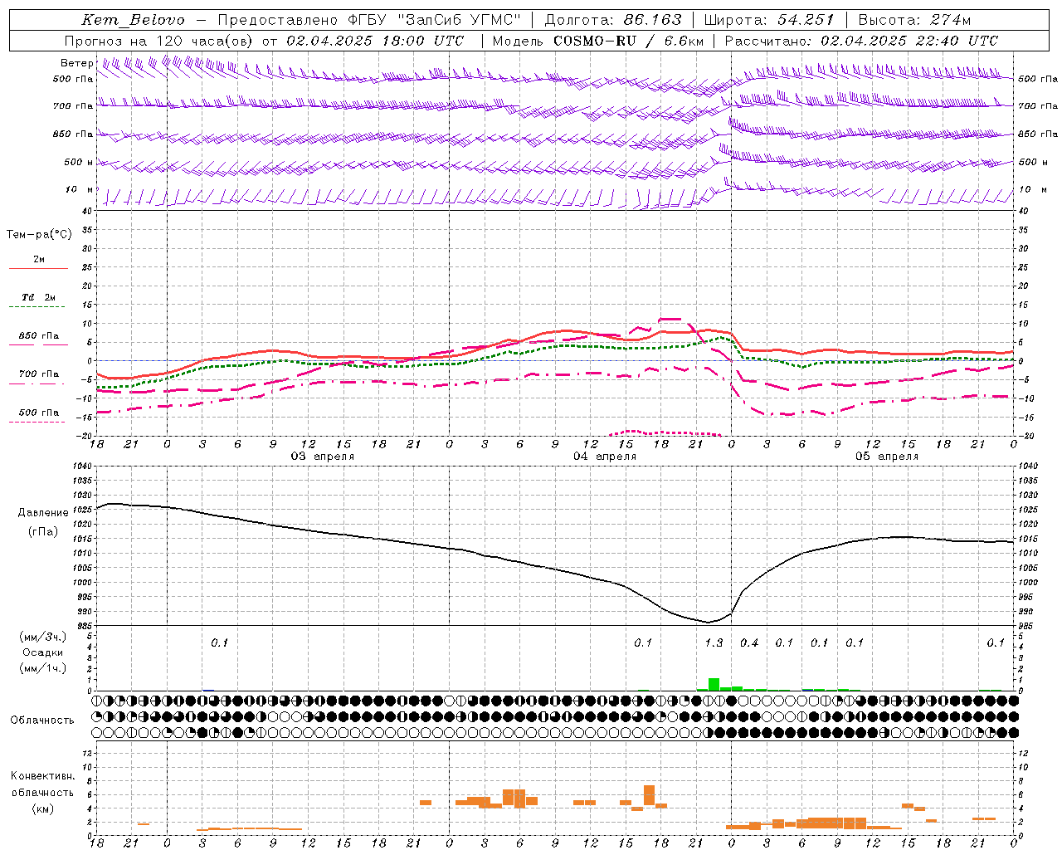This screenshot has width=1062, height=850.
Task: Click the 1.3 precipitation amount value
Action: click(714, 642)
